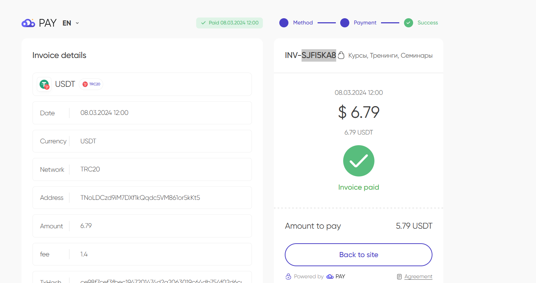
Task: Click the Back to site button
Action: 358,255
